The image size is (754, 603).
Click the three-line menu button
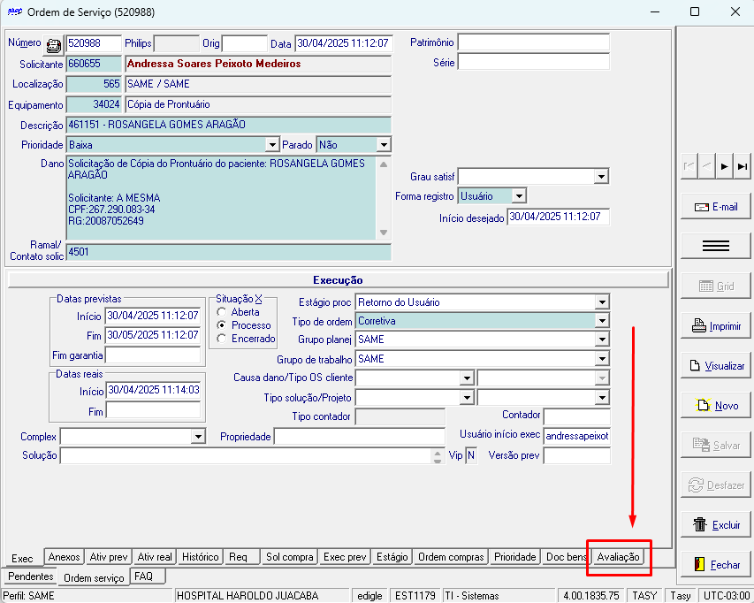coord(716,247)
